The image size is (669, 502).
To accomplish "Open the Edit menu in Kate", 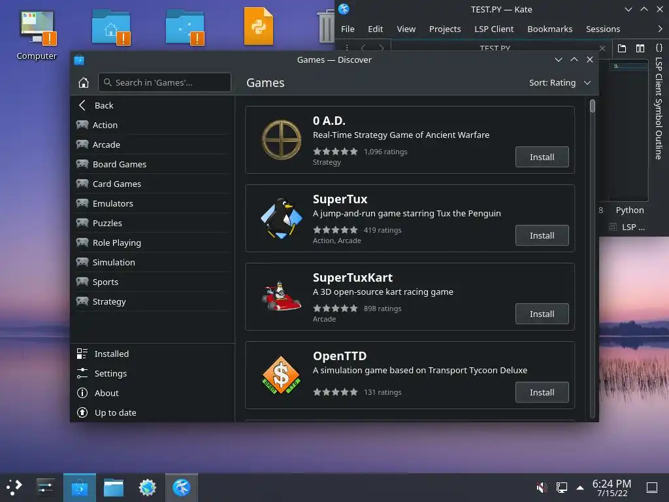I will click(375, 29).
